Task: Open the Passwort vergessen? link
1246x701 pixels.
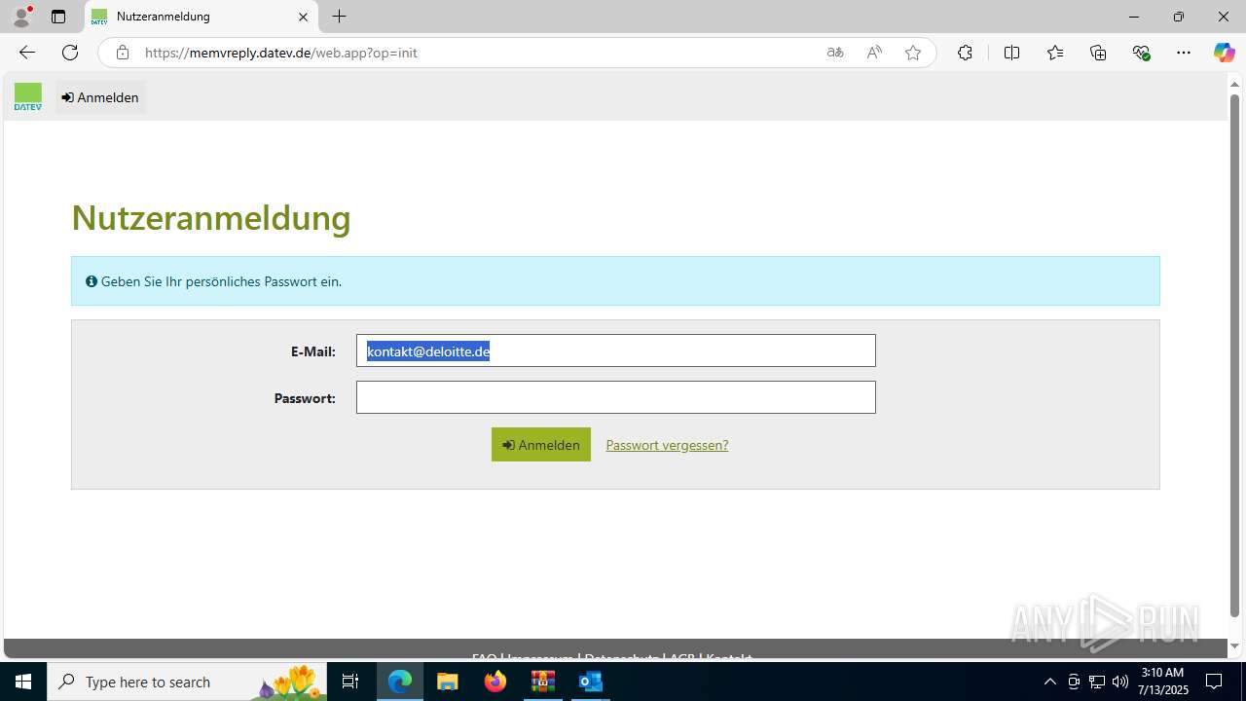Action: [x=667, y=445]
